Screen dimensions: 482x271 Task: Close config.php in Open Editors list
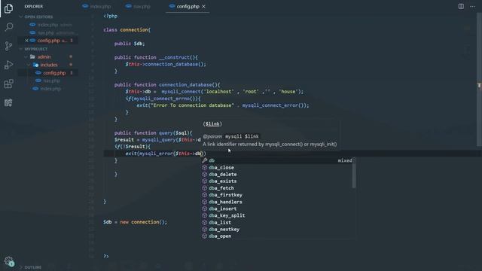(27, 41)
